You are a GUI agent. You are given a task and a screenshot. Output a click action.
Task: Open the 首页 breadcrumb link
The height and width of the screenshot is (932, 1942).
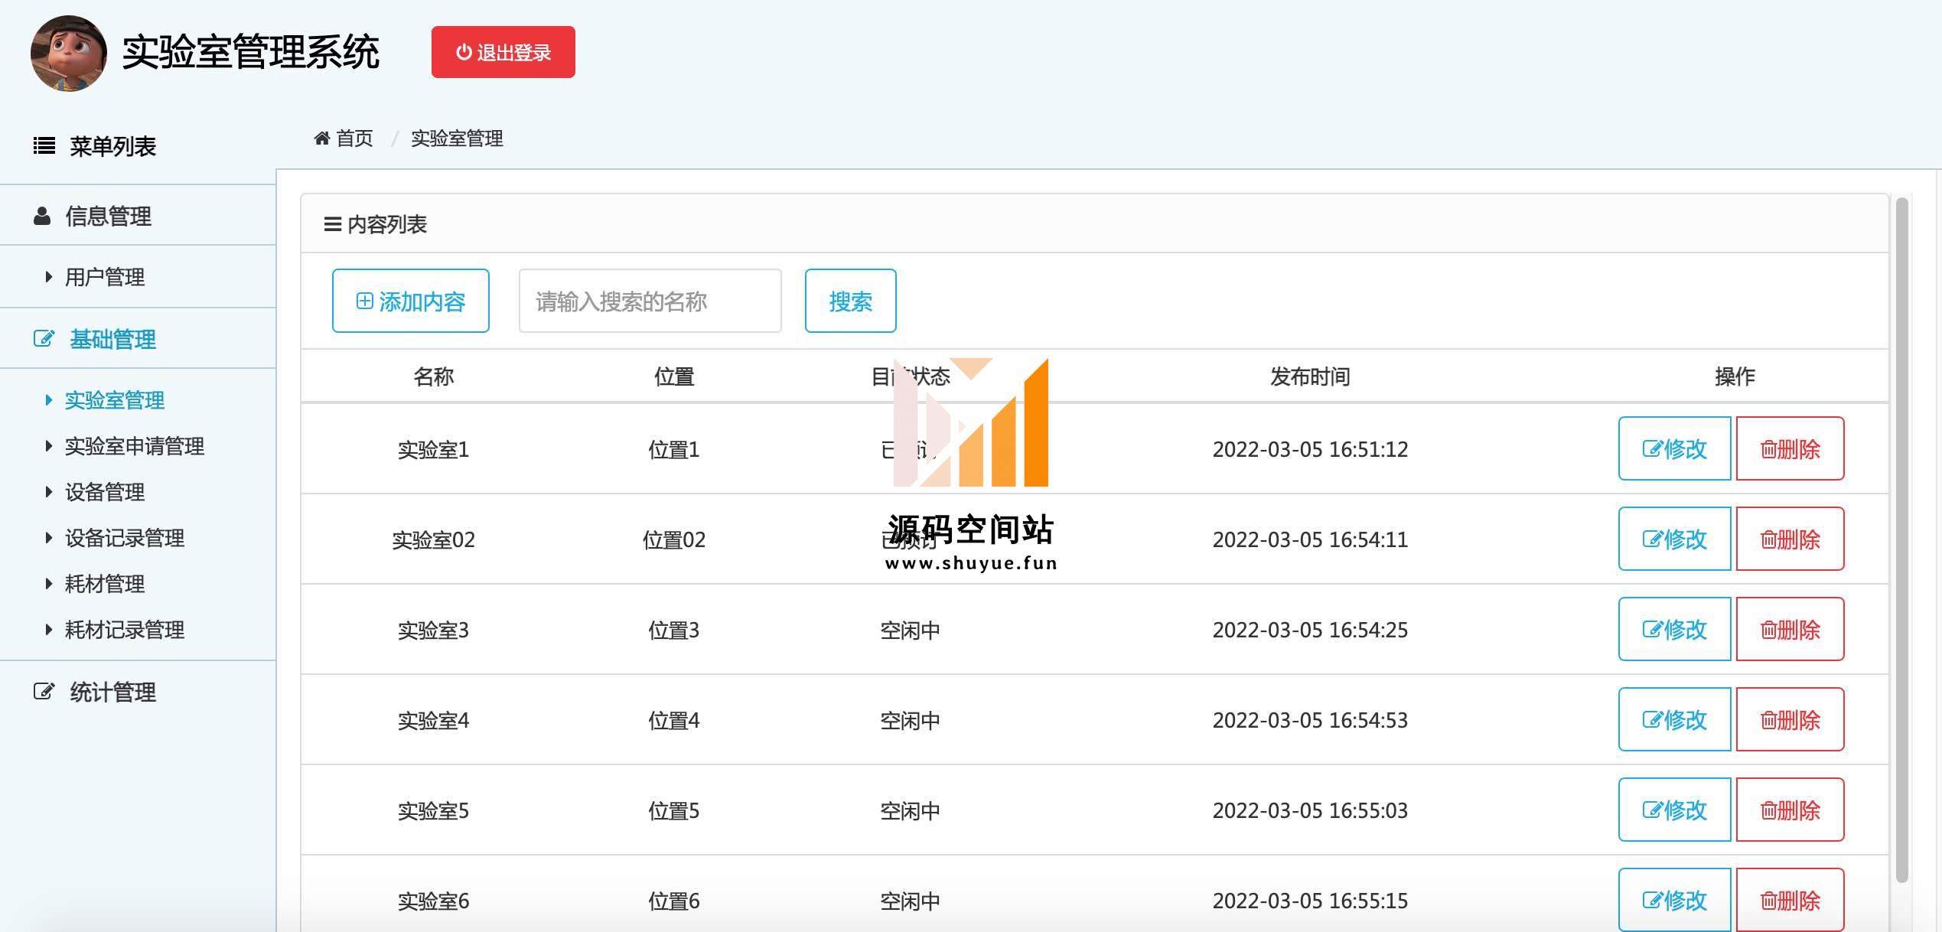click(x=354, y=138)
